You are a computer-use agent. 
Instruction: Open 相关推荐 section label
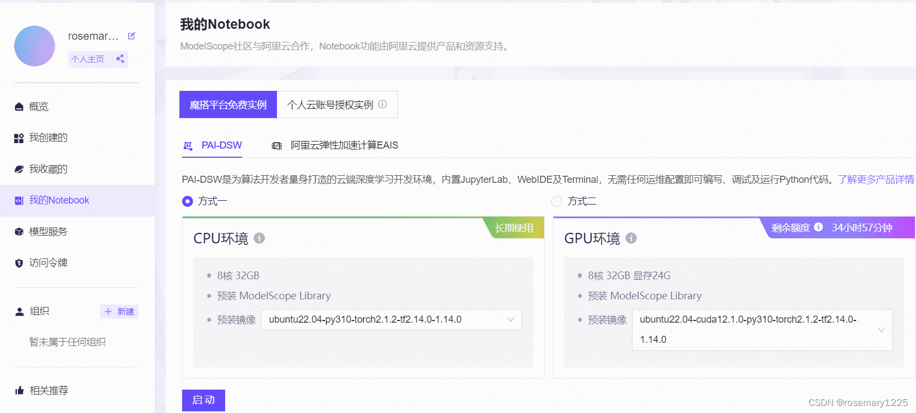tap(49, 391)
